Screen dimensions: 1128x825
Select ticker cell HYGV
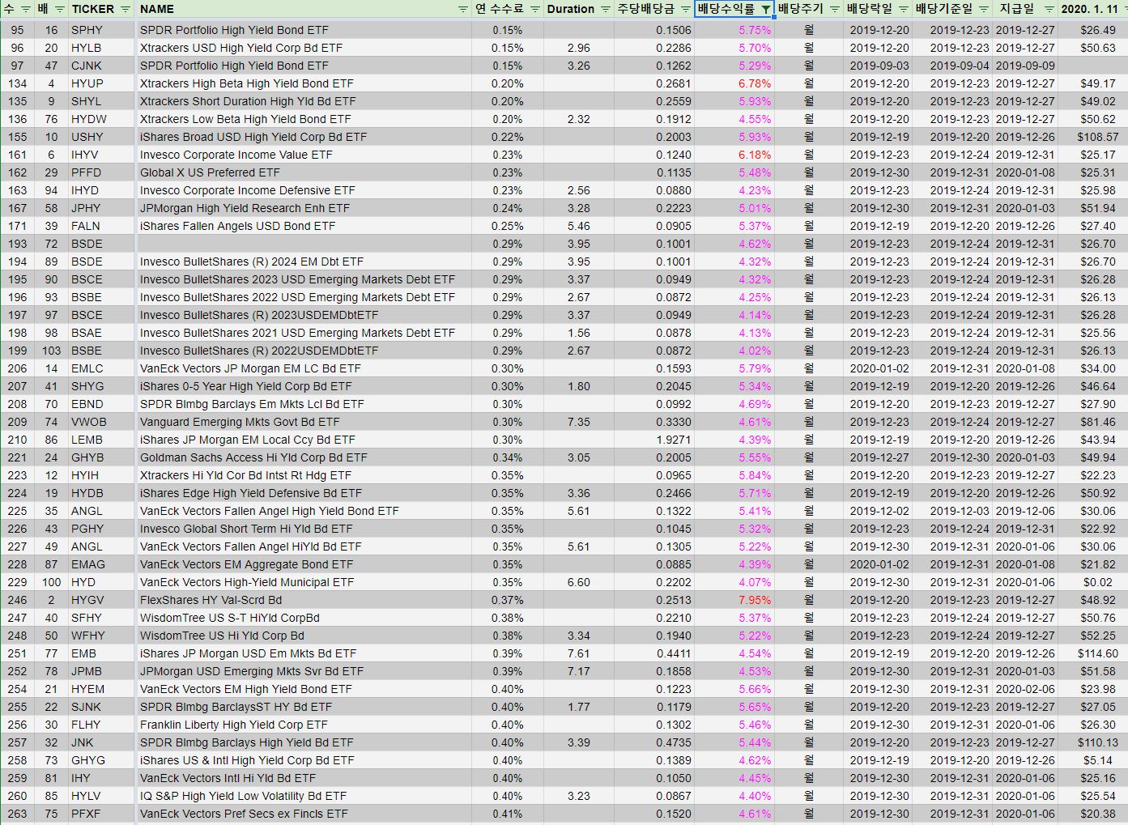[100, 600]
